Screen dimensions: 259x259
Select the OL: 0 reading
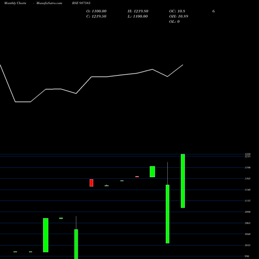tap(174, 22)
